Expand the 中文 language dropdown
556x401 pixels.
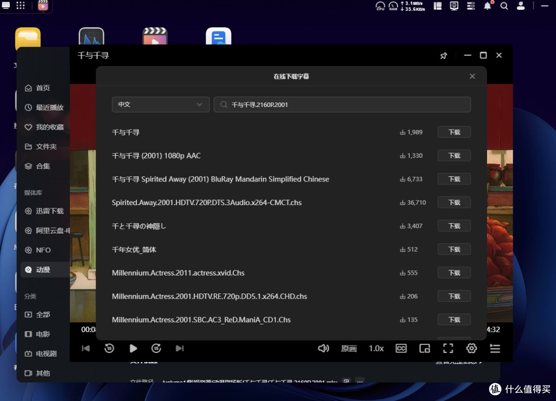(161, 104)
